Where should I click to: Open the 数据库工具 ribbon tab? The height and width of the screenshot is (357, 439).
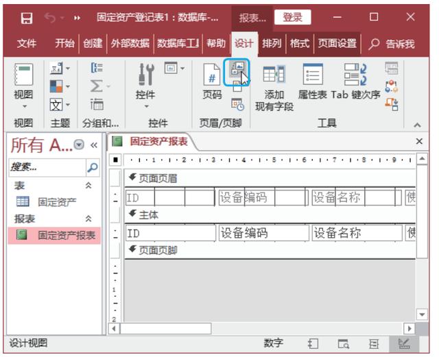coord(178,44)
